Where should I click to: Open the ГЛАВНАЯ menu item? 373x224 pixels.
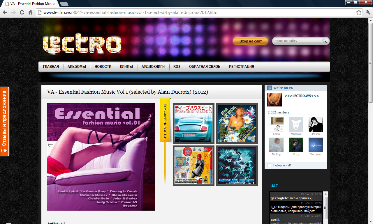pyautogui.click(x=51, y=67)
